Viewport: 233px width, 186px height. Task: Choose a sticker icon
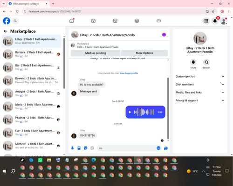click(85, 148)
